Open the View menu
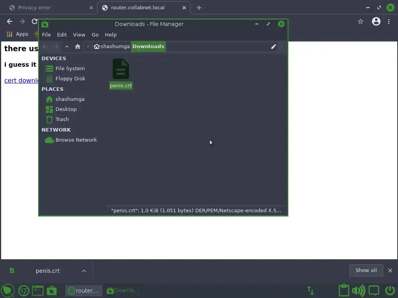The image size is (398, 298). click(x=79, y=35)
